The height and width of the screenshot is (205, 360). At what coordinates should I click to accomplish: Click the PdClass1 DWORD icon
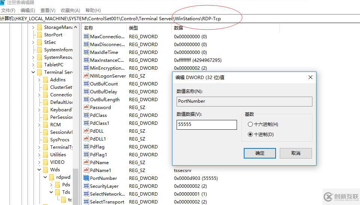(x=86, y=123)
